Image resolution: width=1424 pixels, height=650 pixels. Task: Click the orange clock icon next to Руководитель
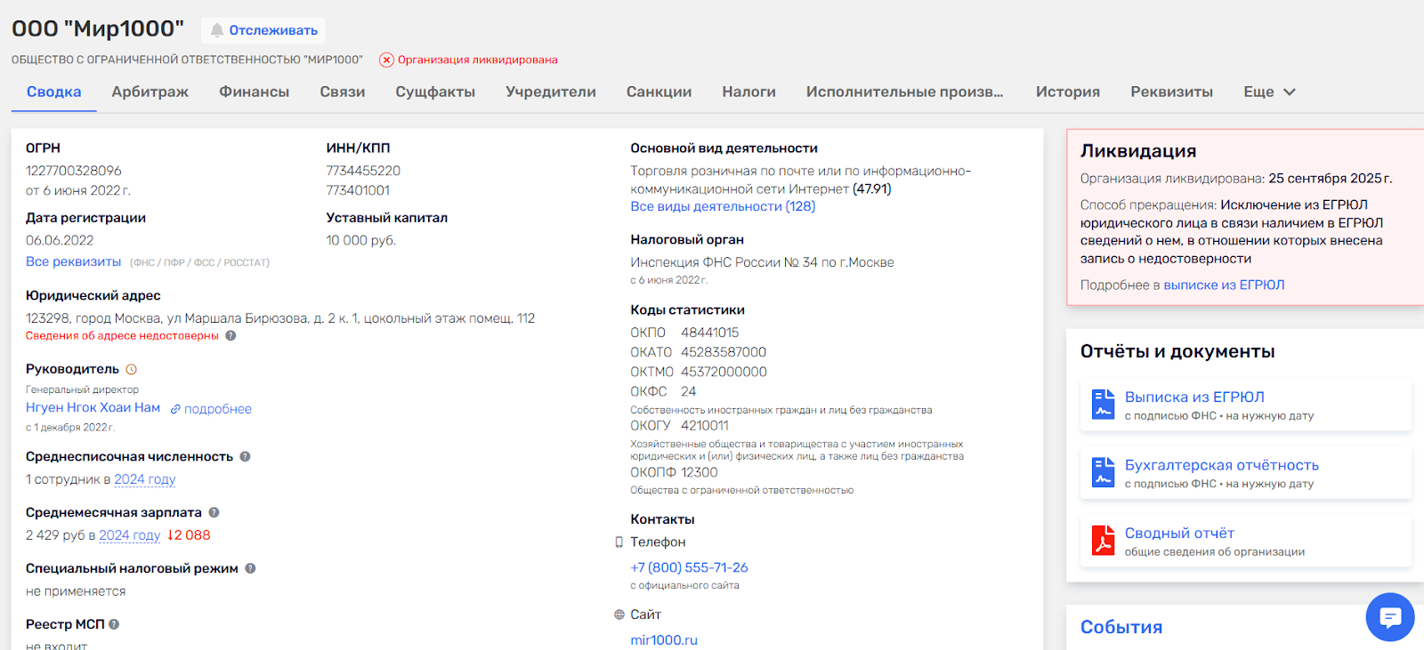pyautogui.click(x=132, y=369)
